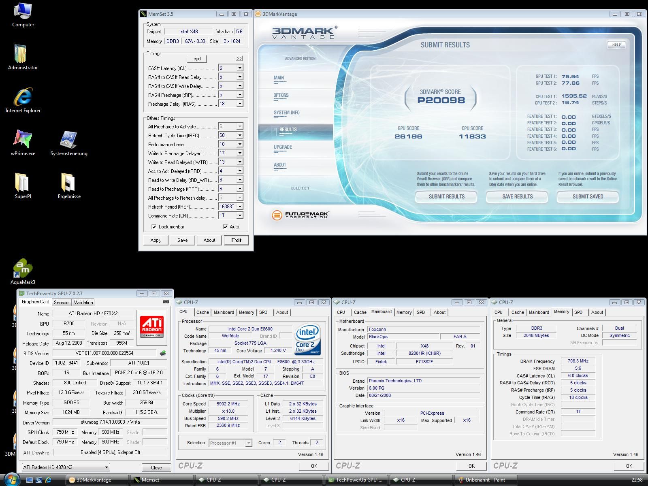The image size is (648, 486).
Task: Click the Intel Core 2 Duo logo
Action: [308, 339]
